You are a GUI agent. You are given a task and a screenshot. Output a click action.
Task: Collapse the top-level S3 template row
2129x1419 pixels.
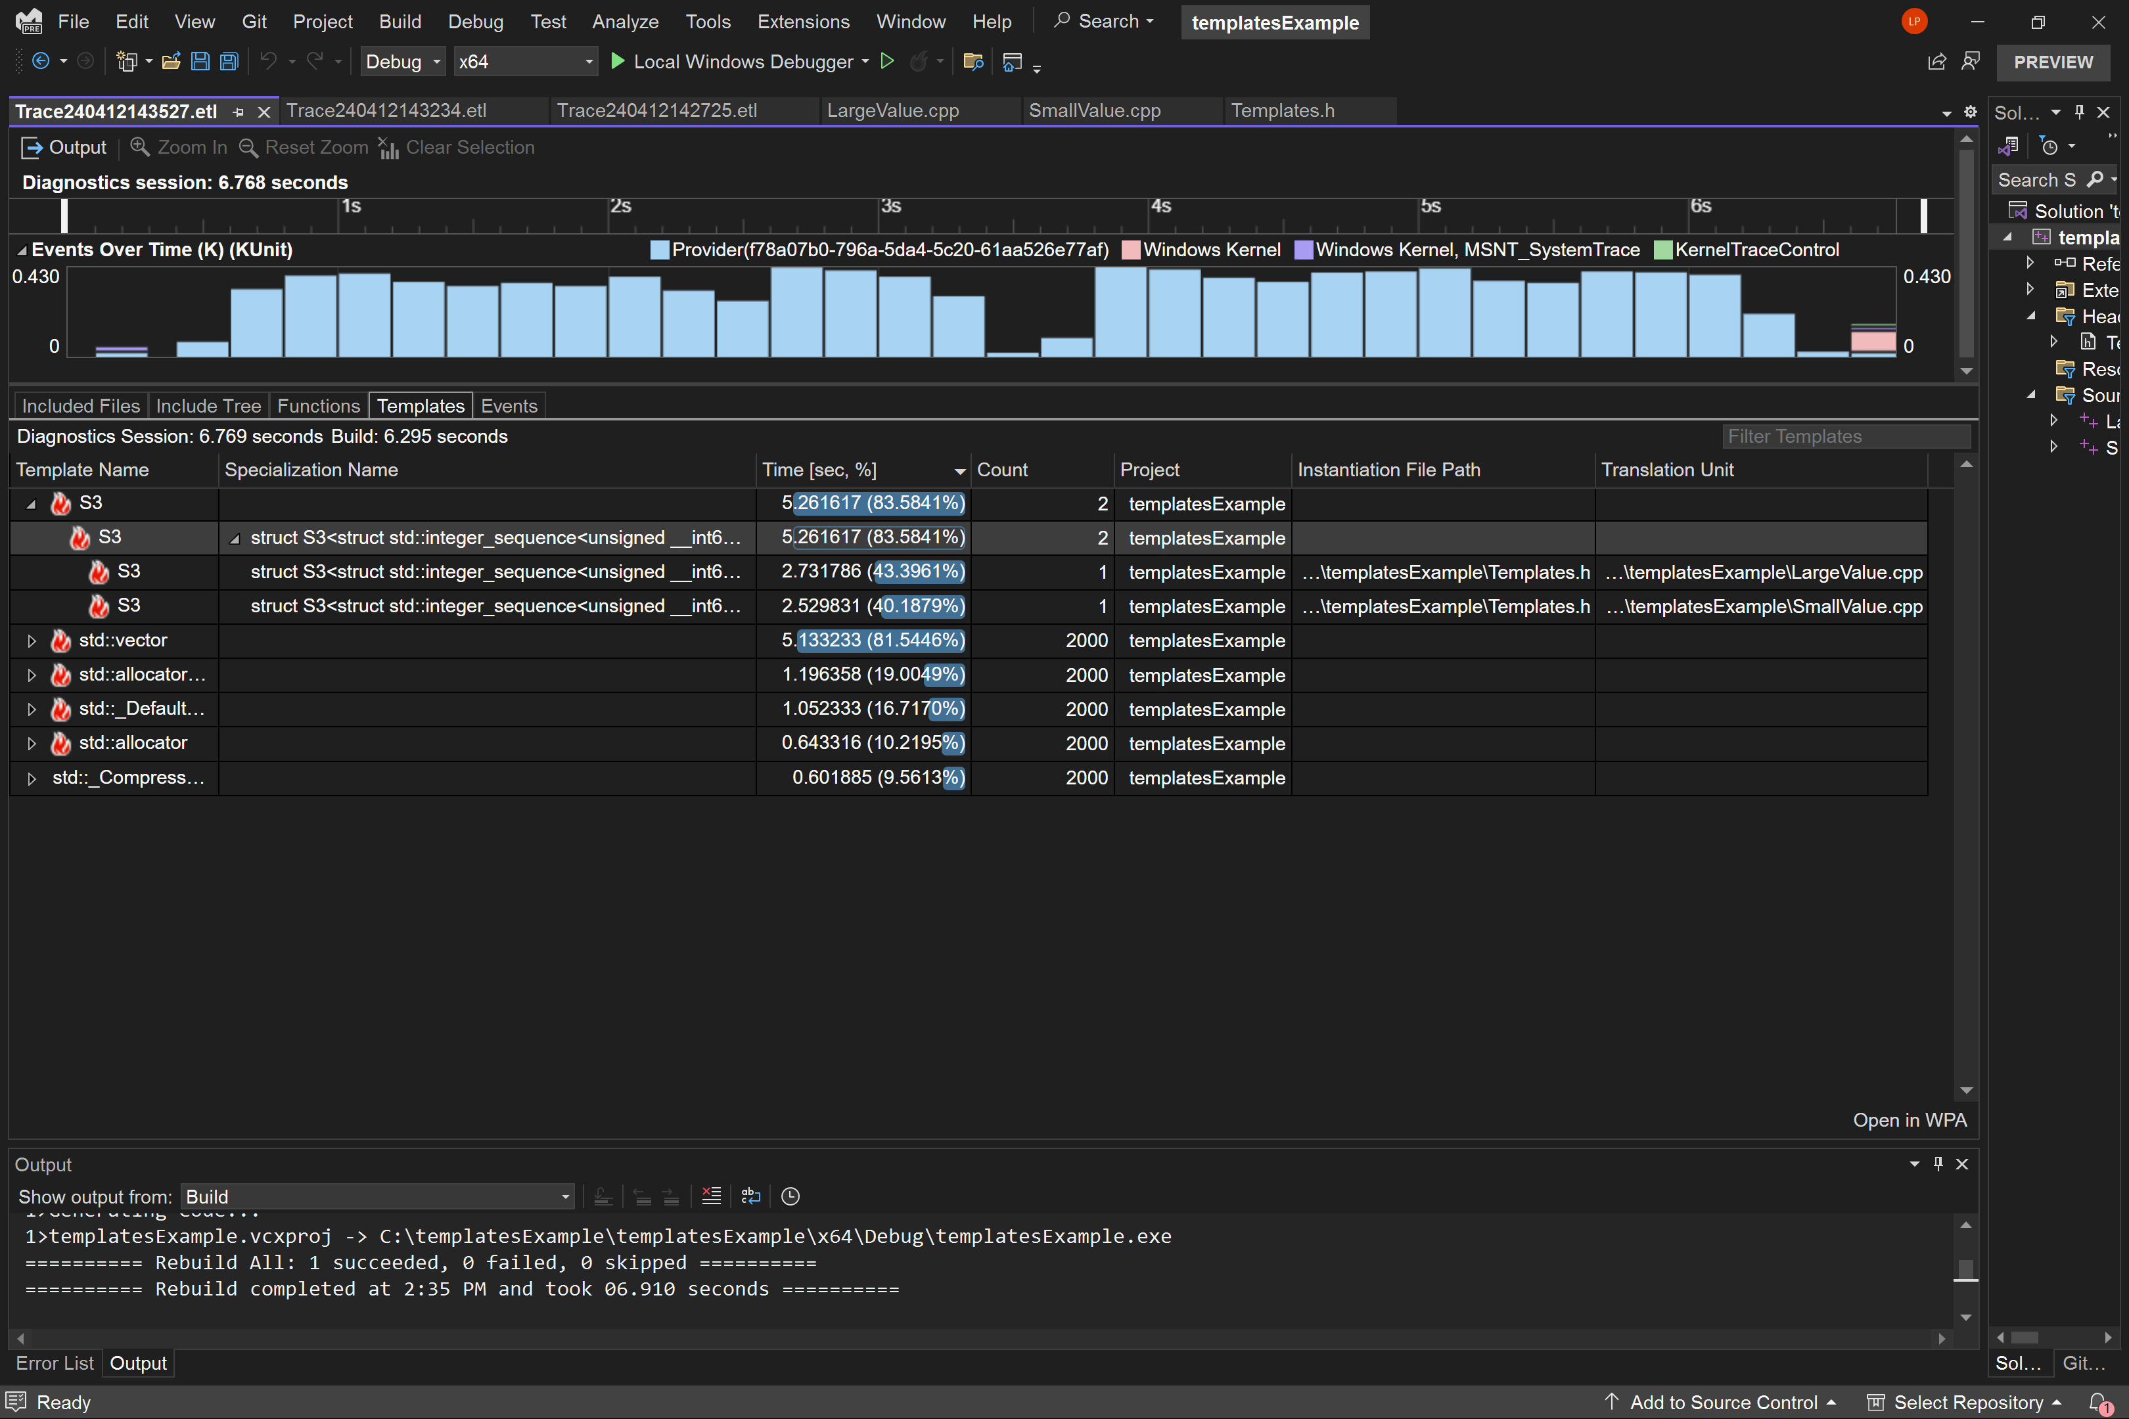pyautogui.click(x=31, y=504)
